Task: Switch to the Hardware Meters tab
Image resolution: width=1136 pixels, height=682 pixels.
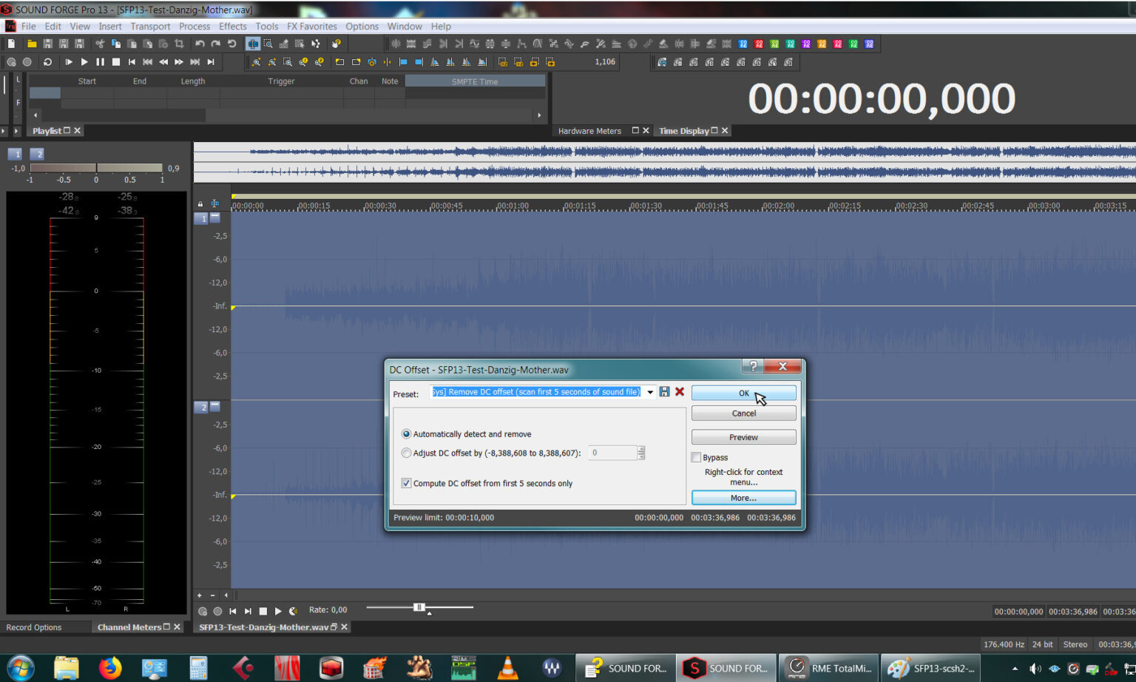Action: point(589,131)
